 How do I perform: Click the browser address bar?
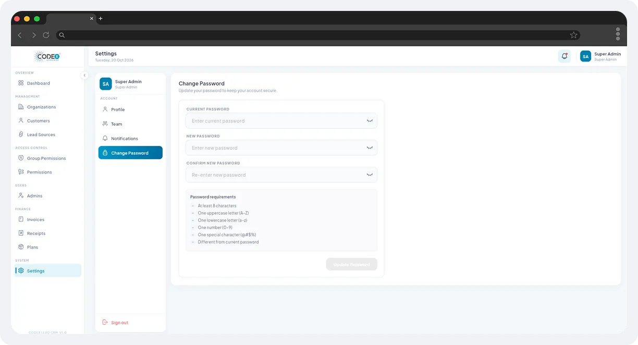[x=318, y=35]
